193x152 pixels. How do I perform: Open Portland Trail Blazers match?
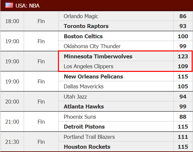coord(89,137)
